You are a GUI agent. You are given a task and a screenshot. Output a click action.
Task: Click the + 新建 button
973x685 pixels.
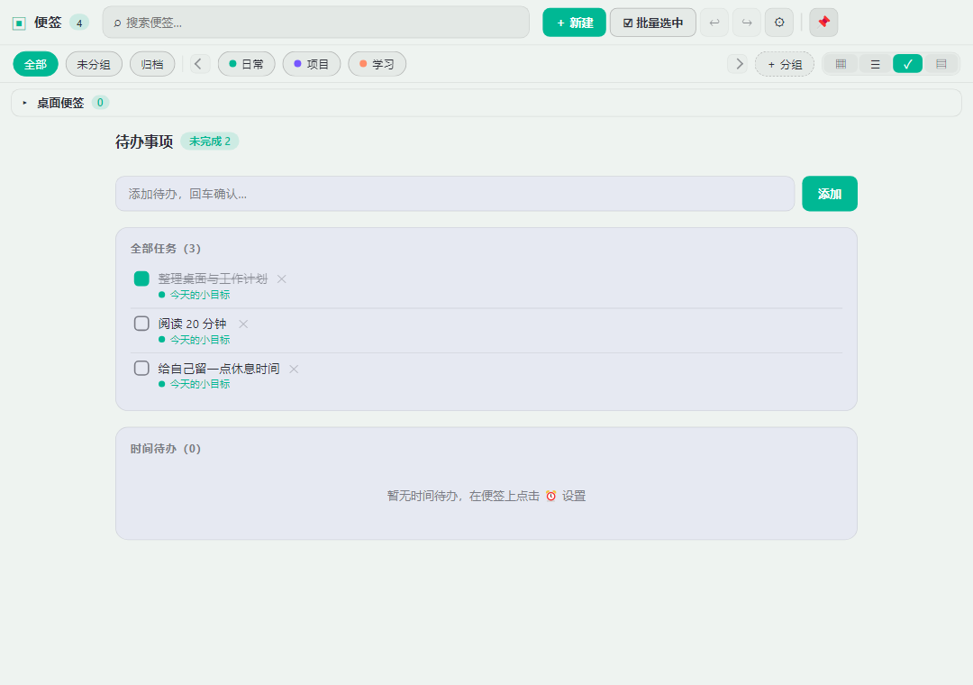[574, 23]
